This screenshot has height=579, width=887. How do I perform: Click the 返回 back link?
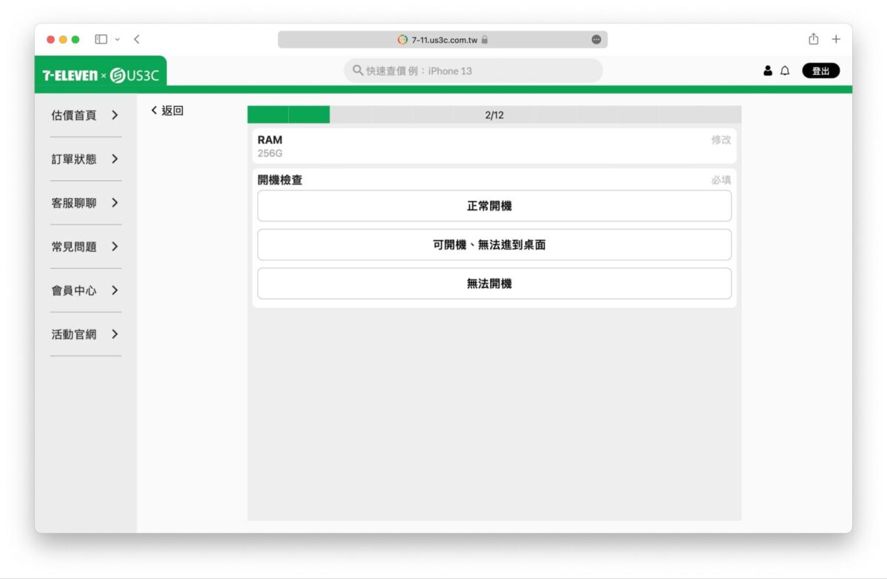(x=167, y=111)
